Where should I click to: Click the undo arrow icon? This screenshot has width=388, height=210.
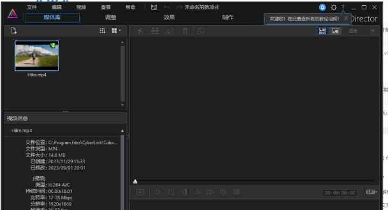(167, 7)
